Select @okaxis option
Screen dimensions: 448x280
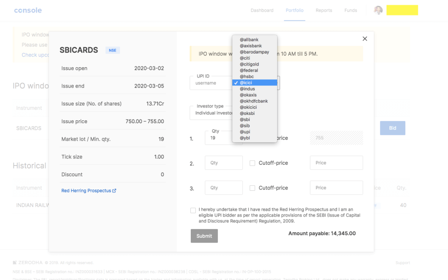(255, 95)
